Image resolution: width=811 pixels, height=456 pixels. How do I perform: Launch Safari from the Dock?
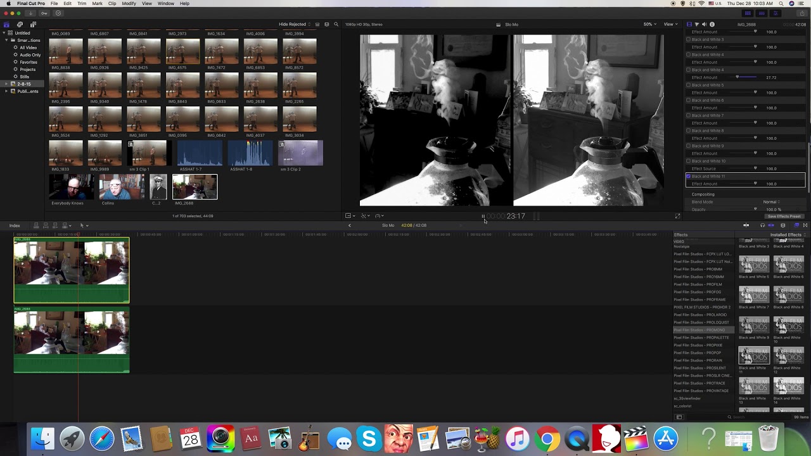pos(101,439)
